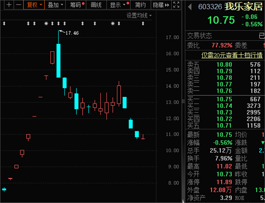Click the 筹码 toolbar button

tap(76, 5)
